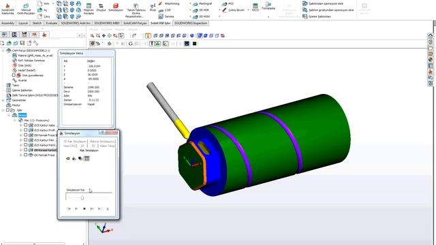Open Takım Tablosu parameters

point(136,10)
